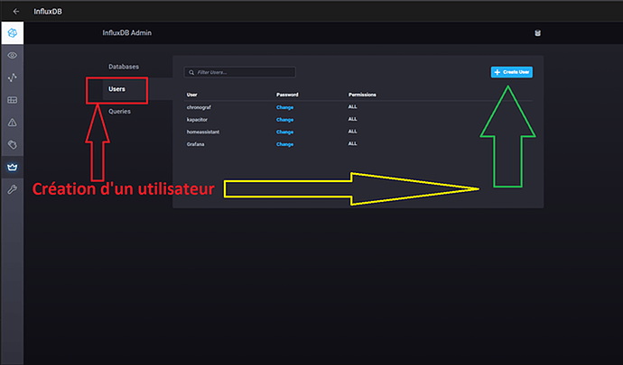This screenshot has width=623, height=365.
Task: Click the Password column header
Action: click(287, 95)
